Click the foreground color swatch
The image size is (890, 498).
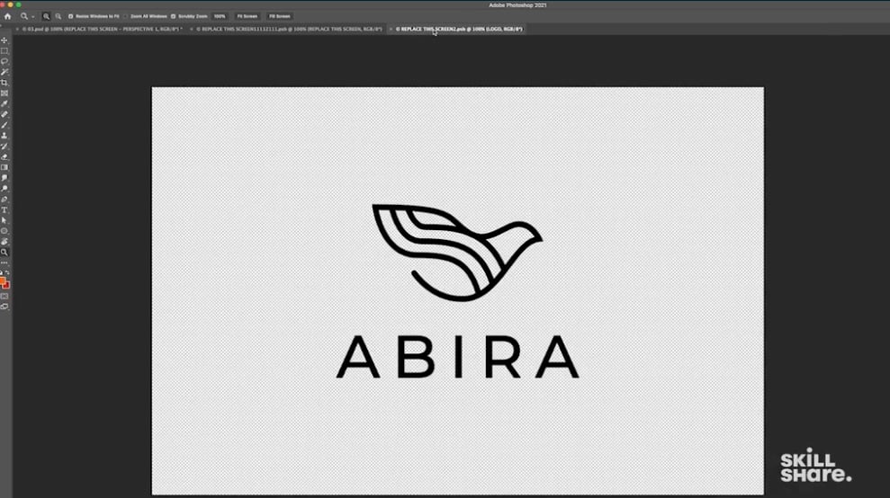click(4, 281)
